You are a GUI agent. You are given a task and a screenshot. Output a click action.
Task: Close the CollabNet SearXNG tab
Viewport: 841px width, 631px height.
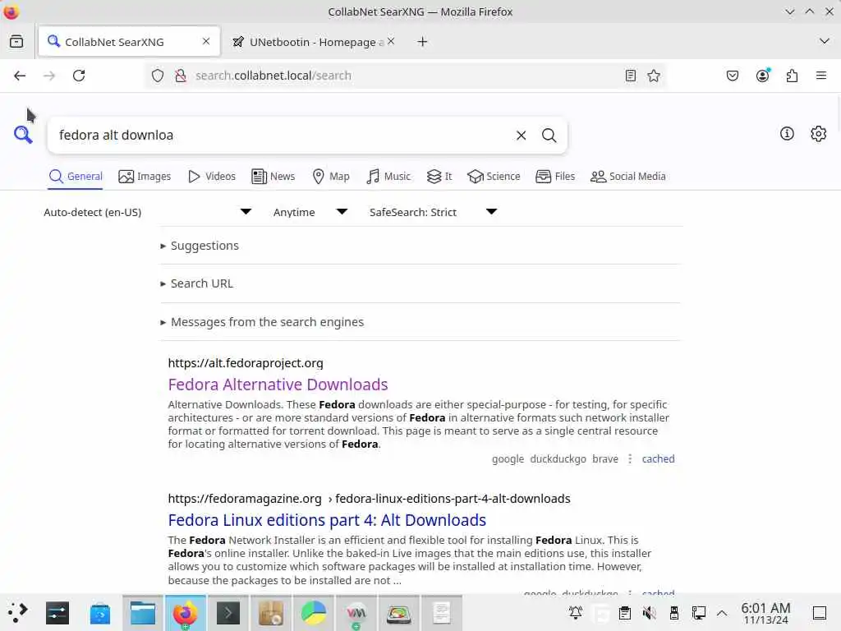point(206,41)
